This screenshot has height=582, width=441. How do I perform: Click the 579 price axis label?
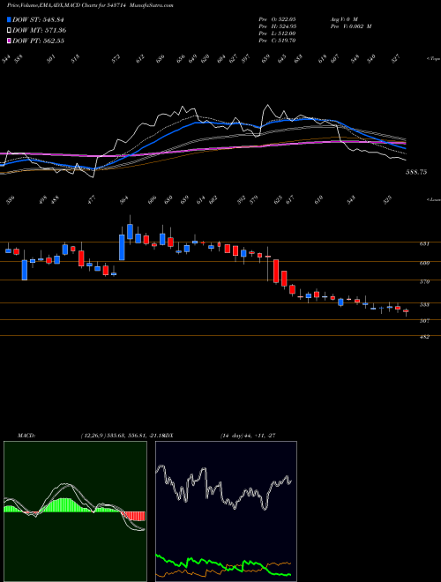pyautogui.click(x=424, y=281)
